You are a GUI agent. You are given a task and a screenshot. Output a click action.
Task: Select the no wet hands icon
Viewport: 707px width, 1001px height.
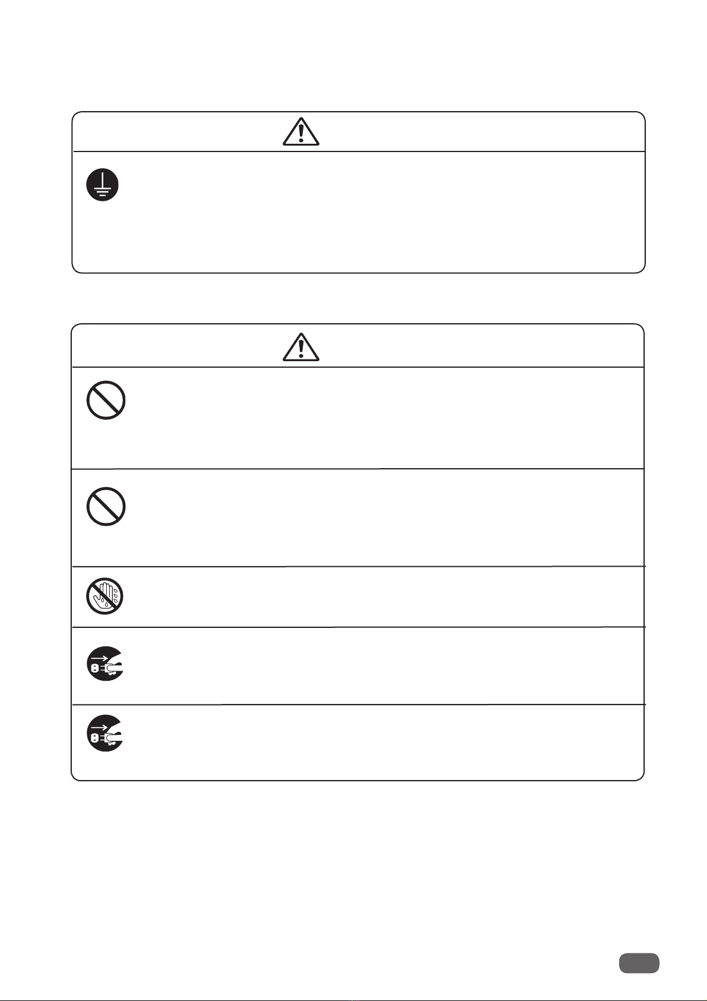tap(104, 595)
